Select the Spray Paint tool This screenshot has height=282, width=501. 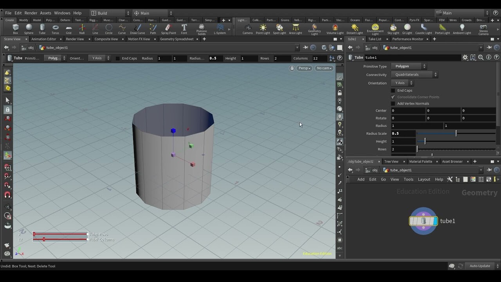[168, 28]
